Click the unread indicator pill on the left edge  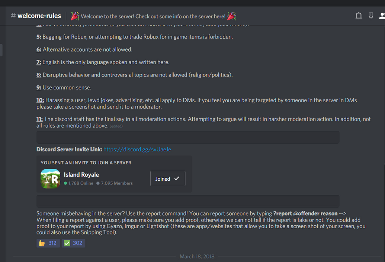pos(1,50)
